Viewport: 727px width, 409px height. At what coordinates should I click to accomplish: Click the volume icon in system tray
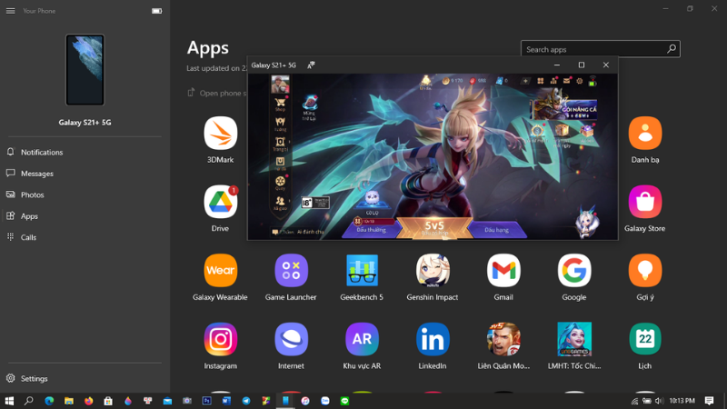[660, 401]
